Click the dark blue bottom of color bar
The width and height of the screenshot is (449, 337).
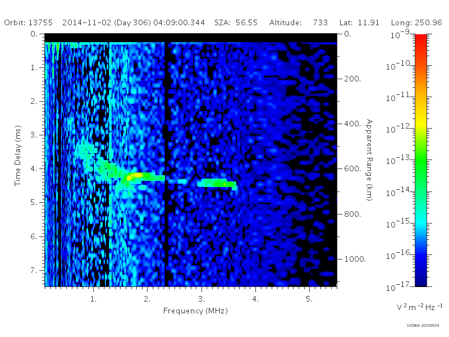point(420,279)
